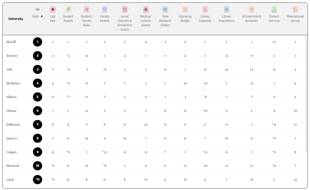Click the Total Research Dollars icon
The width and height of the screenshot is (310, 190).
coord(165,9)
